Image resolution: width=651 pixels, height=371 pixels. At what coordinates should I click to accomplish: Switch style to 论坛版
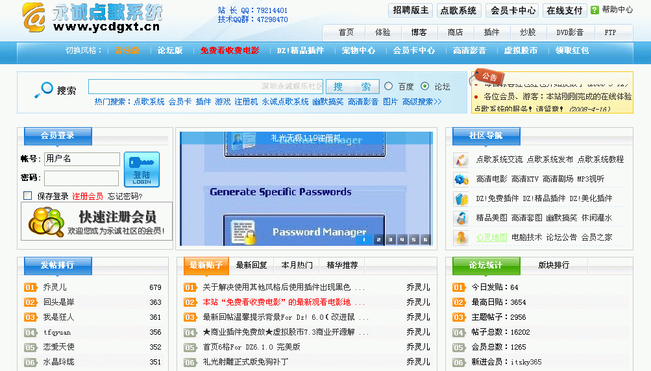tap(170, 51)
